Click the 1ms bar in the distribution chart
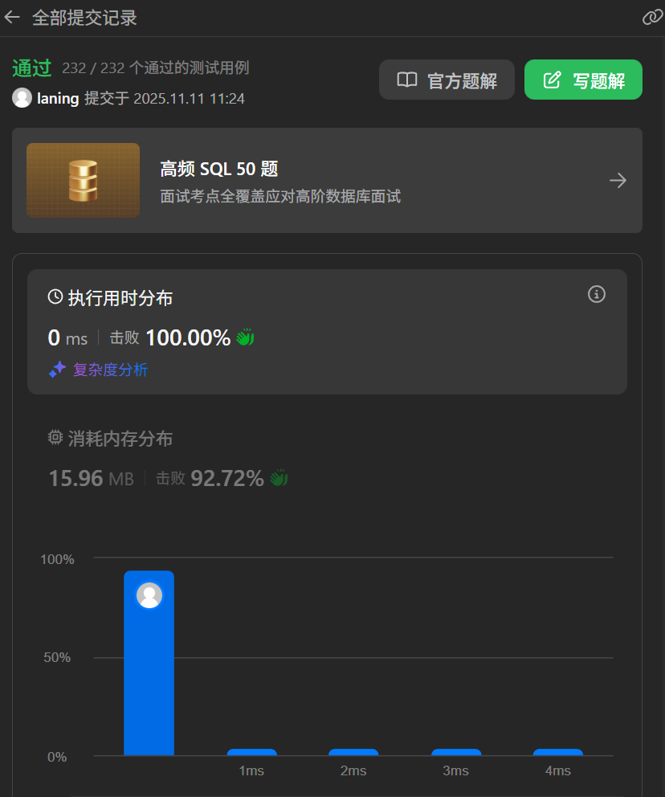Viewport: 665px width, 797px height. (251, 752)
